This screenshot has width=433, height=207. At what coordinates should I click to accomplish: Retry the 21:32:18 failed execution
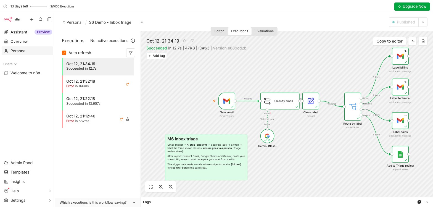coord(128,84)
